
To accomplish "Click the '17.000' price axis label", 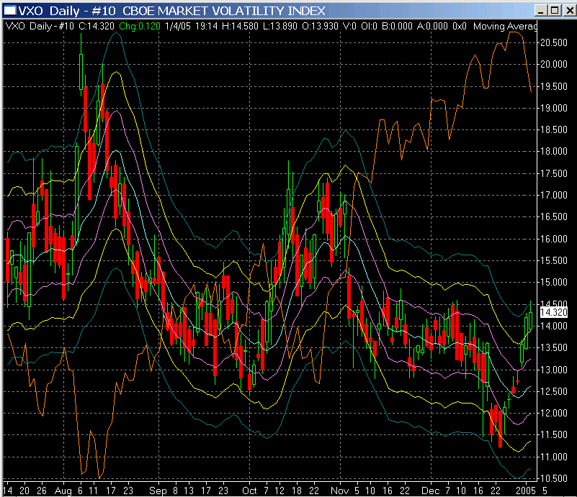I will point(553,195).
